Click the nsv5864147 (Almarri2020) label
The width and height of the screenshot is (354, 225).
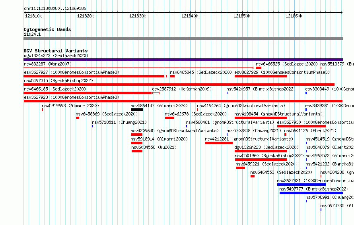159,106
